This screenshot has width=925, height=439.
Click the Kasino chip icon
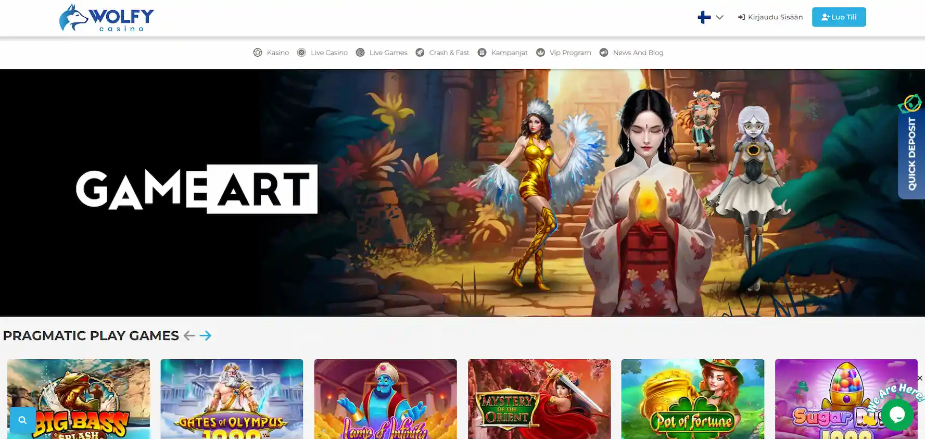[x=258, y=53]
